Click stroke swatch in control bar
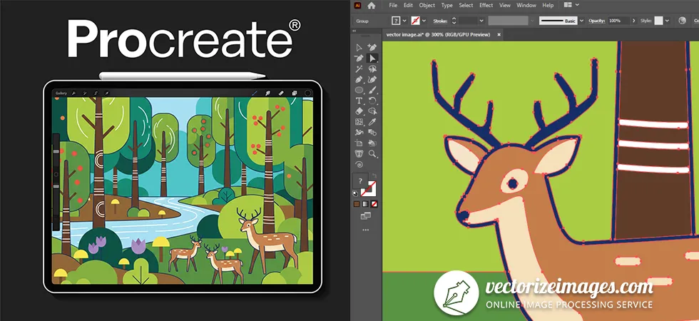The image size is (699, 321). point(415,21)
